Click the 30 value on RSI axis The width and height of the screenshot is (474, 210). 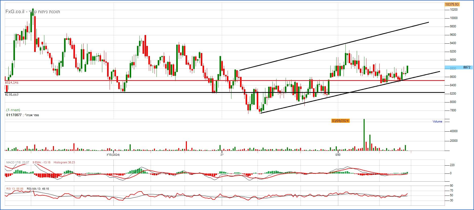pyautogui.click(x=451, y=200)
